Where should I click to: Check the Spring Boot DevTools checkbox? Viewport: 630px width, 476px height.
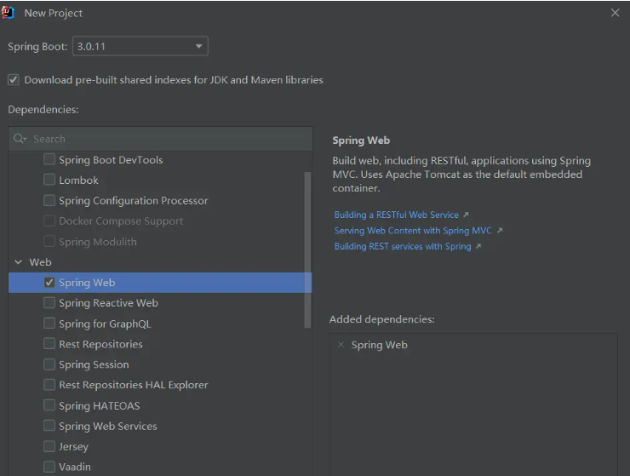click(49, 160)
